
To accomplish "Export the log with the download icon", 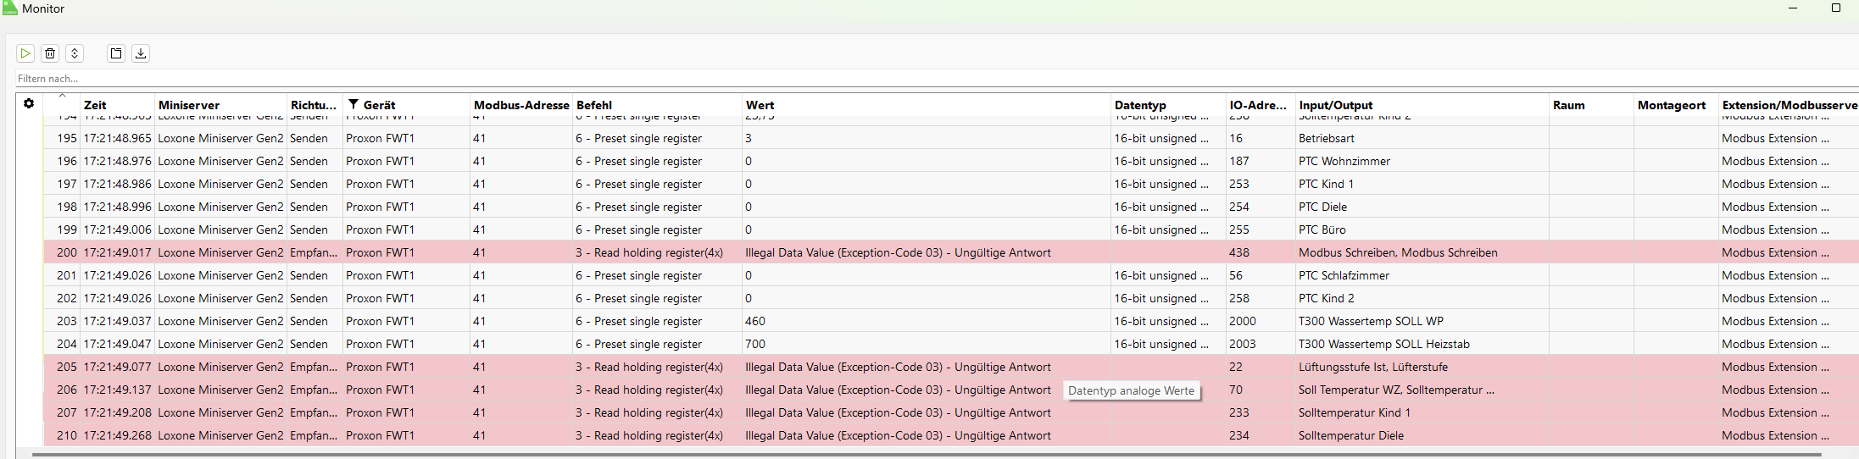I will click(x=141, y=53).
